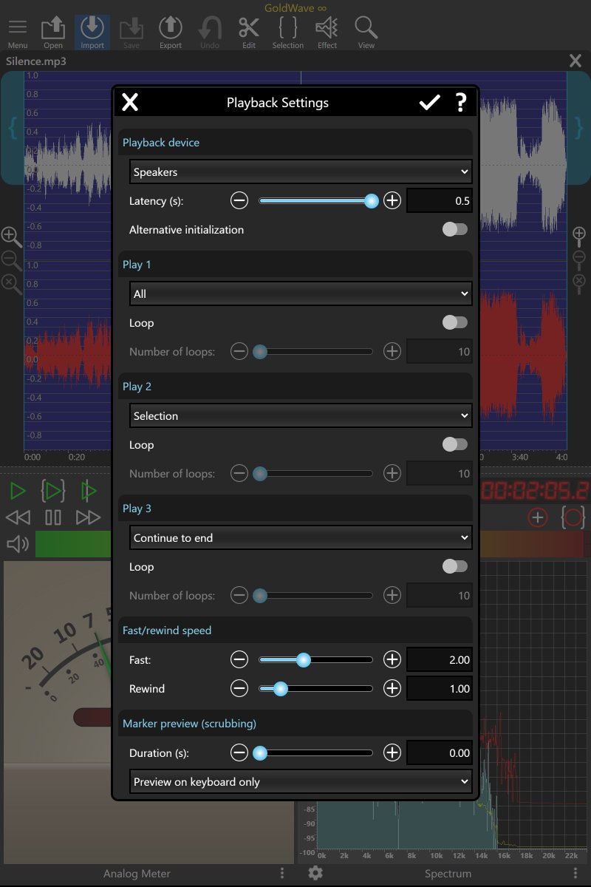Screen dimensions: 591x887
Task: Increase Latency with the plus button
Action: (x=392, y=200)
